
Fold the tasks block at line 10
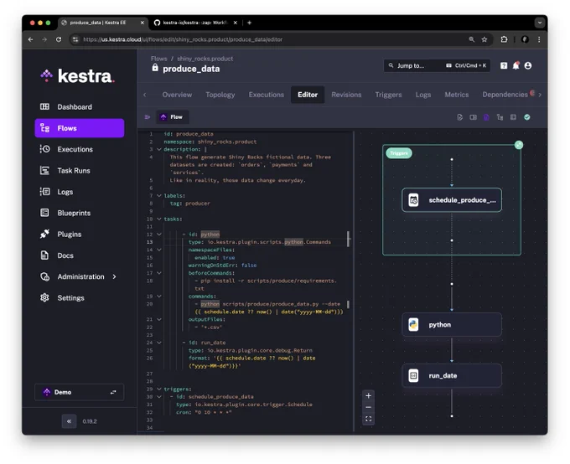point(159,219)
